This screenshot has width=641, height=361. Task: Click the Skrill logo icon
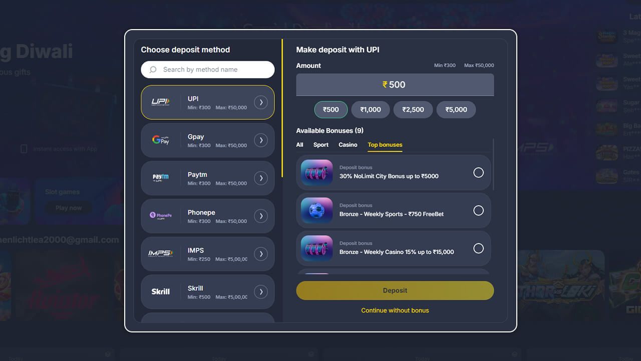161,291
